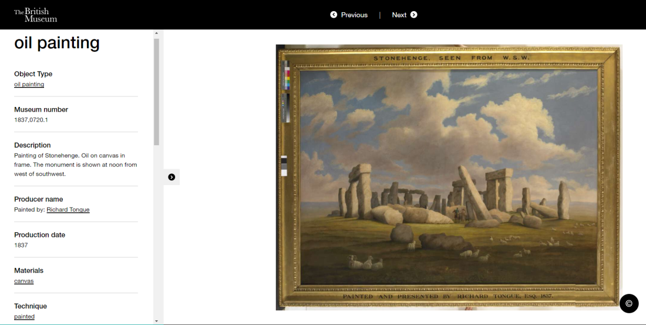
Task: Click the Description paragraph text
Action: click(75, 165)
